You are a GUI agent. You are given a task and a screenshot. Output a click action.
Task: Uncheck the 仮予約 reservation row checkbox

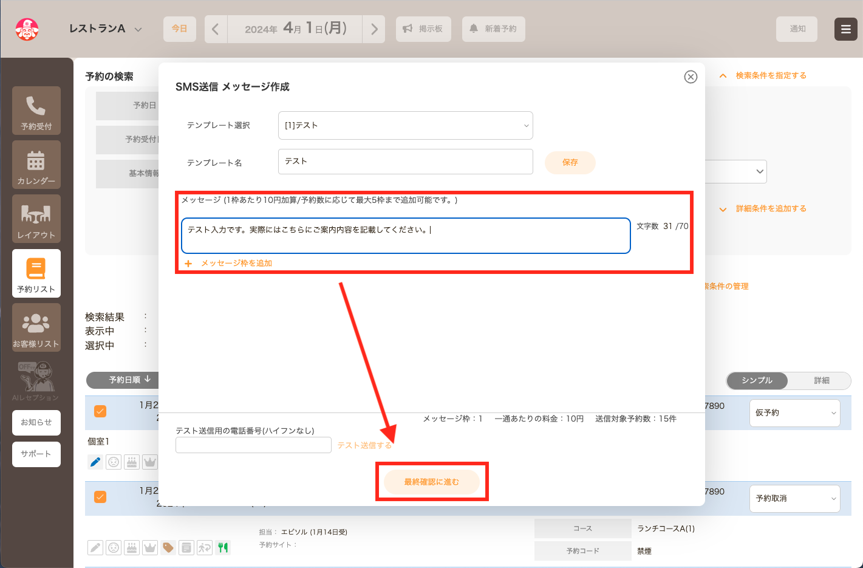point(100,411)
